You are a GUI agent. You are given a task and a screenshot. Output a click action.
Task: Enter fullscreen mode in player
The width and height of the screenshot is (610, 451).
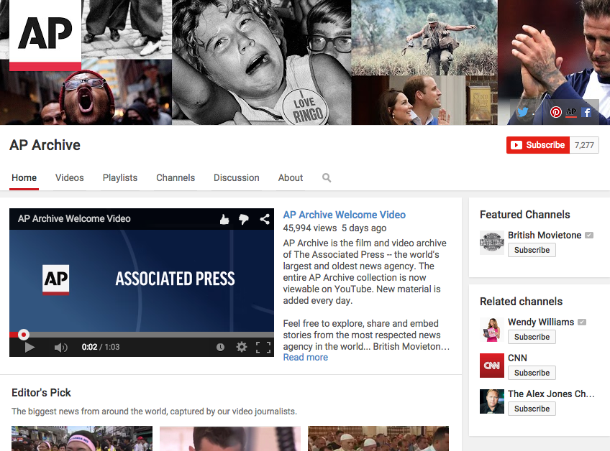pos(263,347)
